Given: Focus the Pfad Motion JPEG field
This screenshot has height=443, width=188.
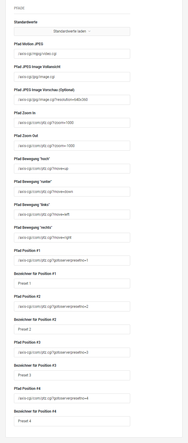Looking at the screenshot, I should 72,54.
